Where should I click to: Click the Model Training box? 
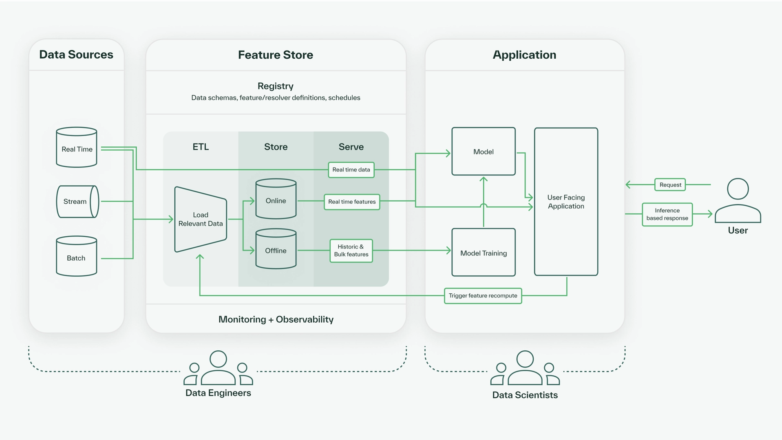pyautogui.click(x=483, y=253)
